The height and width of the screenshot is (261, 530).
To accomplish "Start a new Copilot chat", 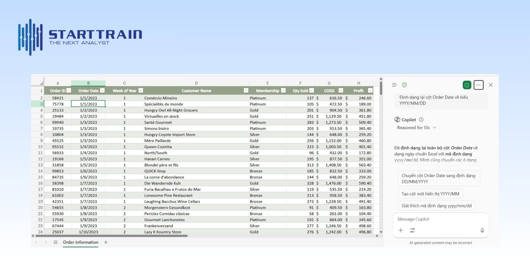I will click(x=467, y=85).
